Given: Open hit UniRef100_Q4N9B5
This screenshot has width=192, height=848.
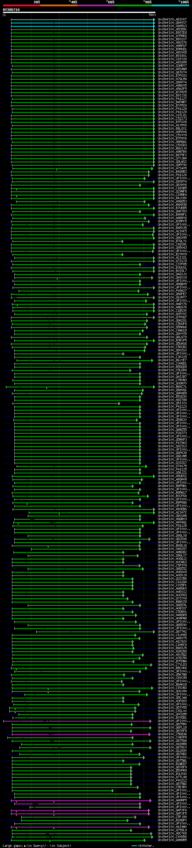Looking at the screenshot, I should [172, 840].
